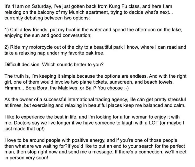Click the "1)" option number
This screenshot has height=167, width=195.
[8, 30]
